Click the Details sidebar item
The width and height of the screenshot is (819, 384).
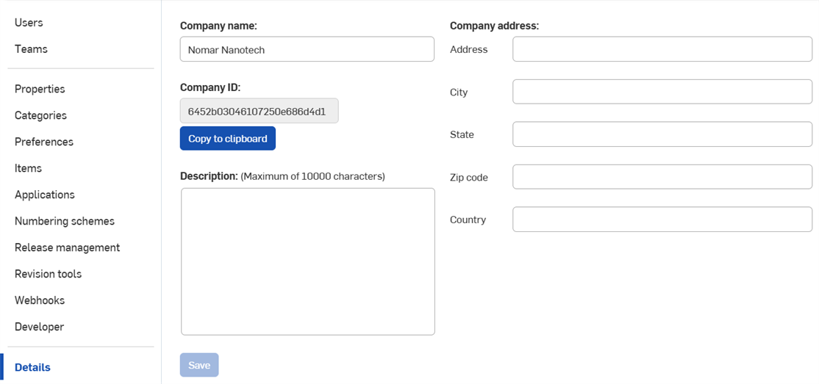click(x=32, y=367)
